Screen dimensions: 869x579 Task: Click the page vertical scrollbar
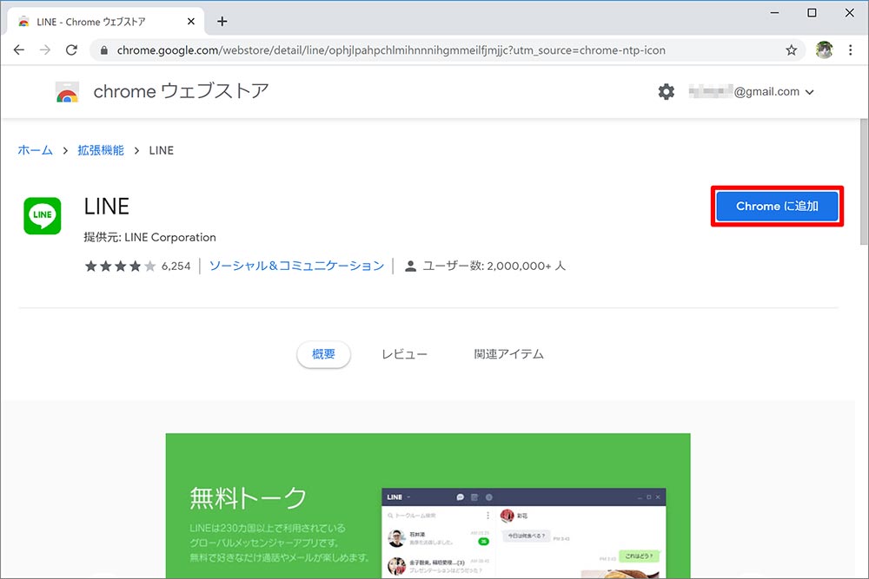tap(864, 181)
